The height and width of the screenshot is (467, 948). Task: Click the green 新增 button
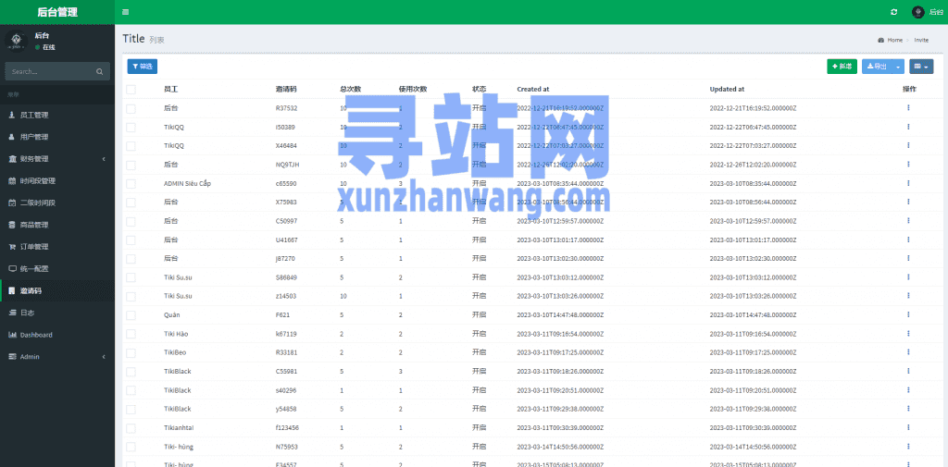[x=842, y=67]
